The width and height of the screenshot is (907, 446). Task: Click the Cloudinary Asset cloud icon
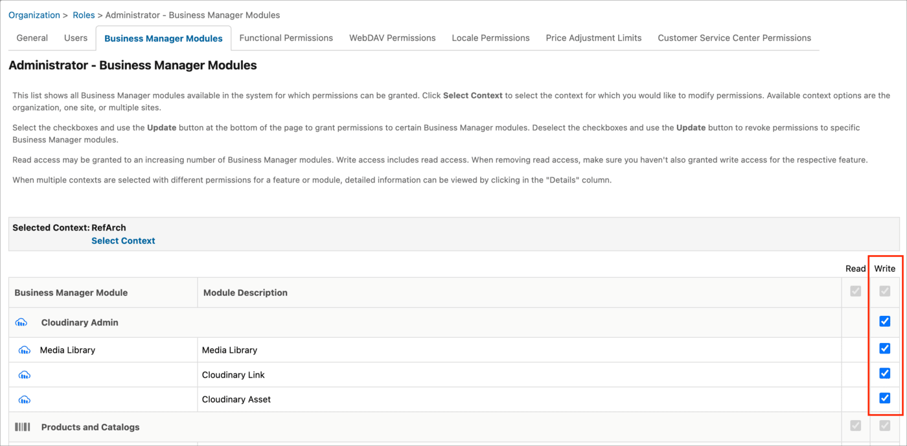[x=24, y=399]
